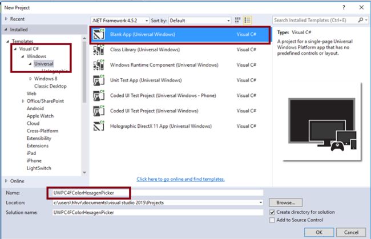Enable Add to Source Control checkbox
This screenshot has width=371, height=239.
click(x=272, y=220)
